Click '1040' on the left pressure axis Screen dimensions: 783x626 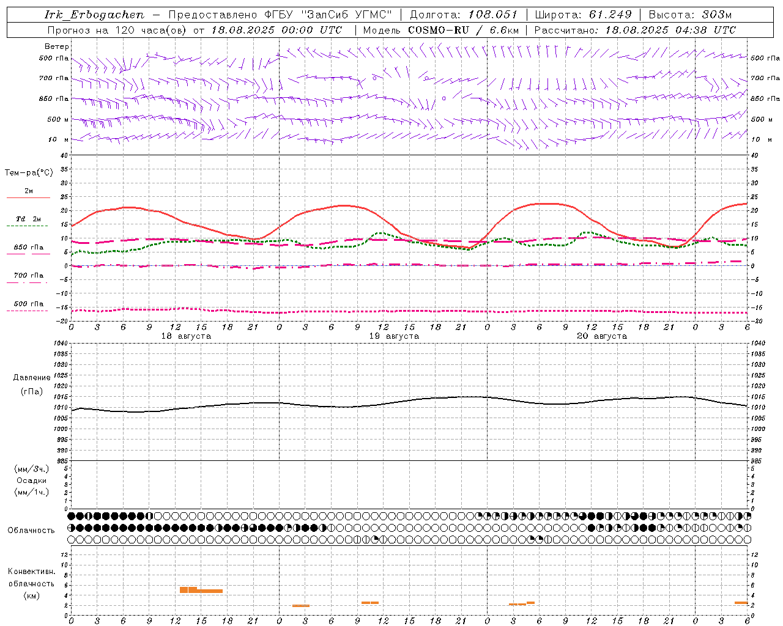click(x=59, y=344)
